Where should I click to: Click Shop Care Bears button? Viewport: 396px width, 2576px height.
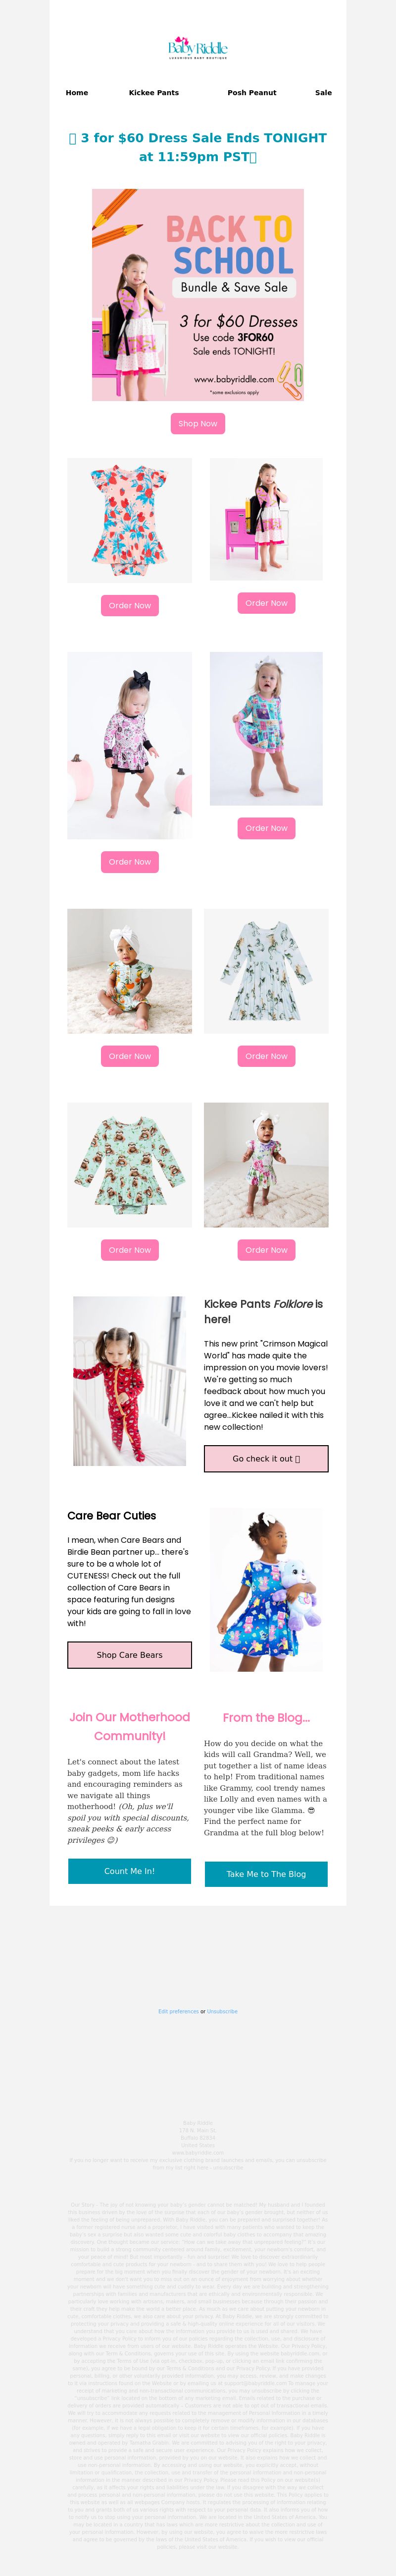click(130, 1655)
